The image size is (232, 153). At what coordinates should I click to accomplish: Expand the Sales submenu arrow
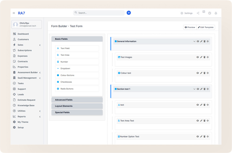(x=40, y=45)
